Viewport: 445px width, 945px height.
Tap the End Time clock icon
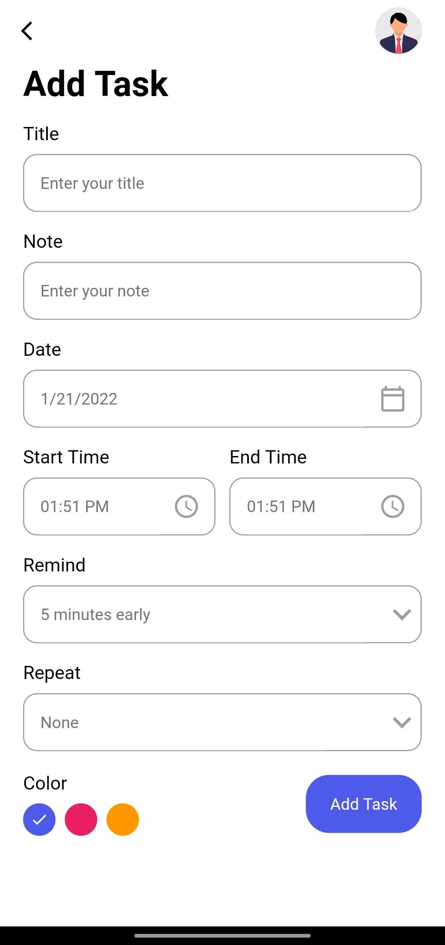pyautogui.click(x=392, y=506)
